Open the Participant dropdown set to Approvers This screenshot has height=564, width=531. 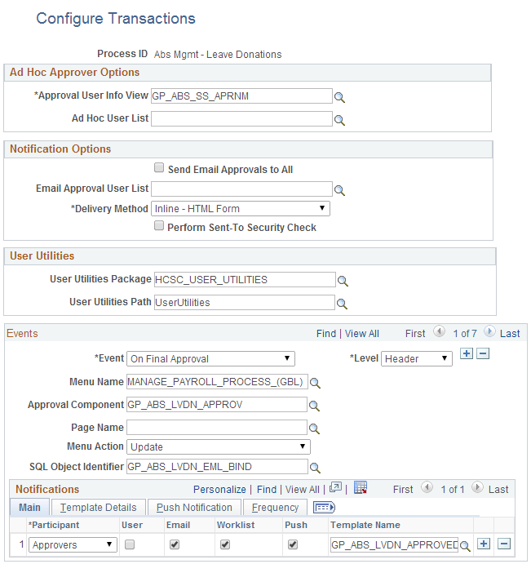pyautogui.click(x=73, y=544)
